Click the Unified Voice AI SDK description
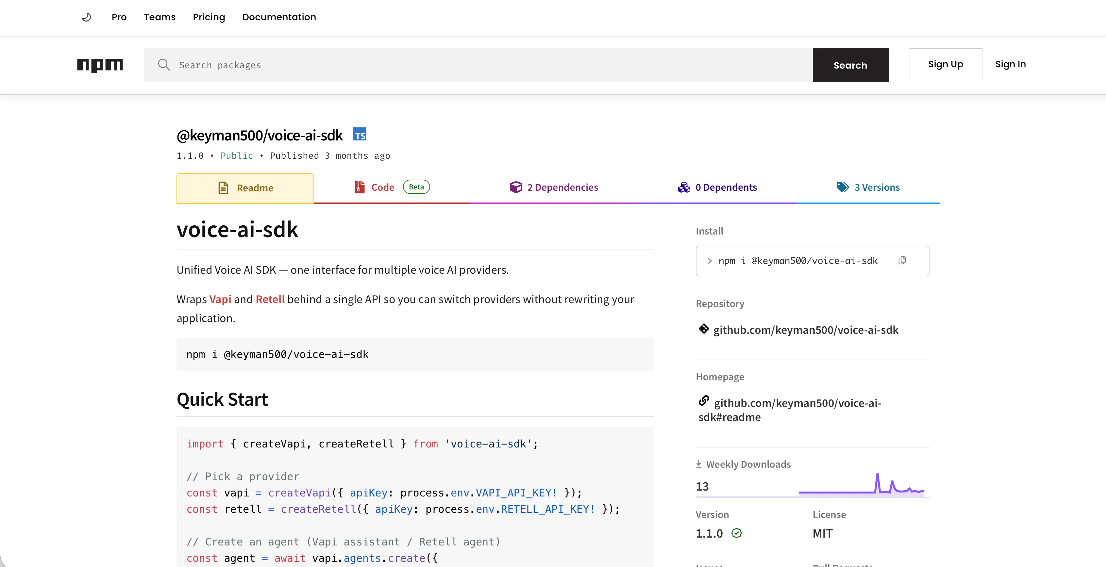This screenshot has height=567, width=1106. (343, 270)
